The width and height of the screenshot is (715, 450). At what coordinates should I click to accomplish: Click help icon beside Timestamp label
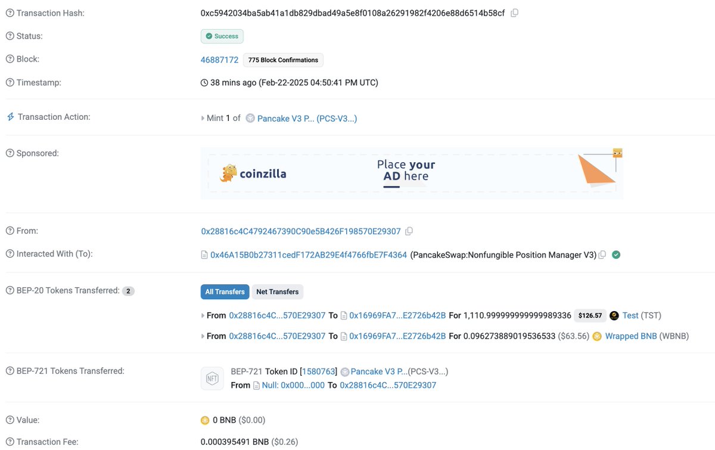(10, 82)
